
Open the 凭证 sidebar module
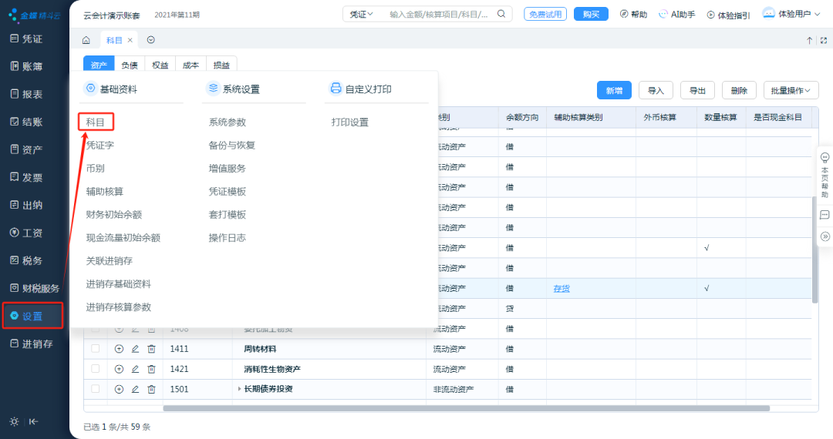pyautogui.click(x=26, y=39)
